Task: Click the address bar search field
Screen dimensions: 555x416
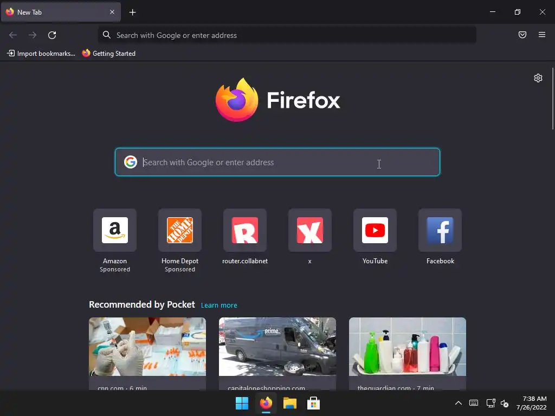Action: (287, 35)
